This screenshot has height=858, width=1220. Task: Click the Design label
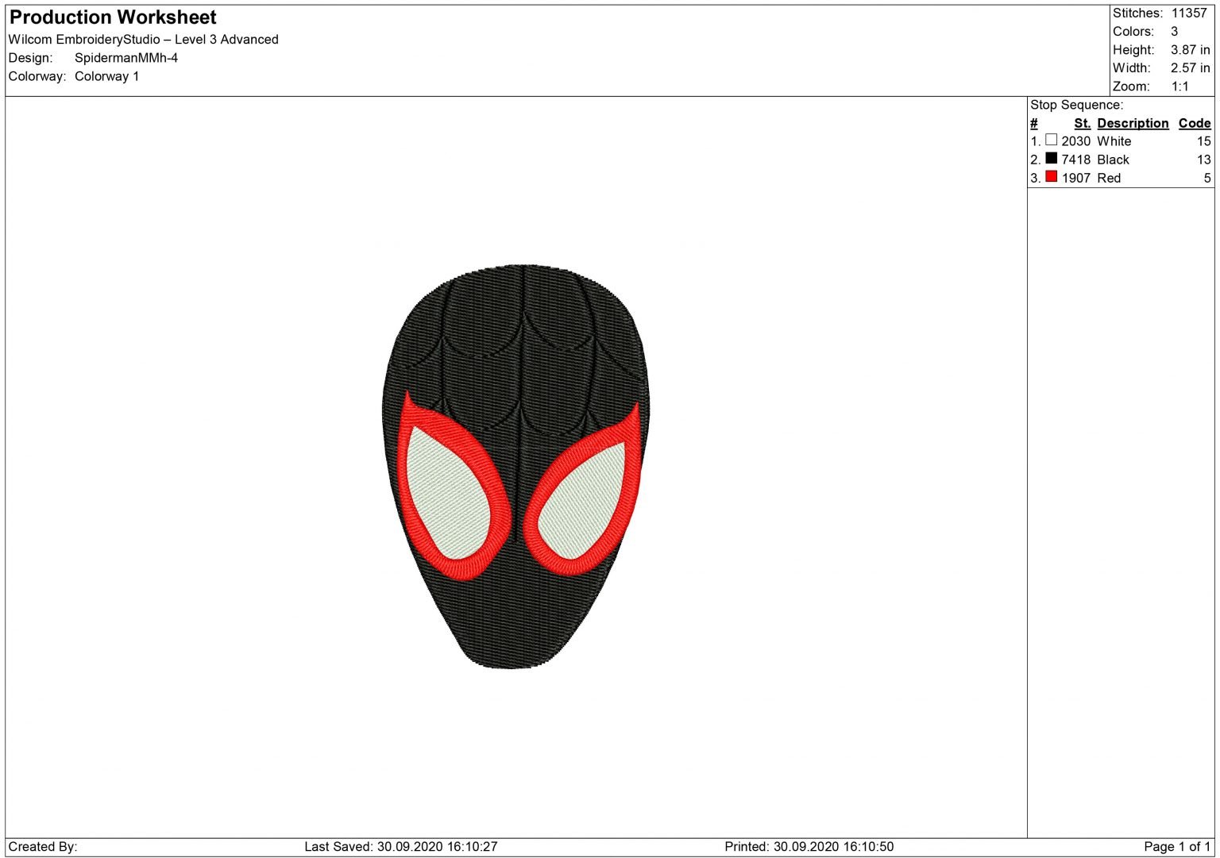click(30, 58)
